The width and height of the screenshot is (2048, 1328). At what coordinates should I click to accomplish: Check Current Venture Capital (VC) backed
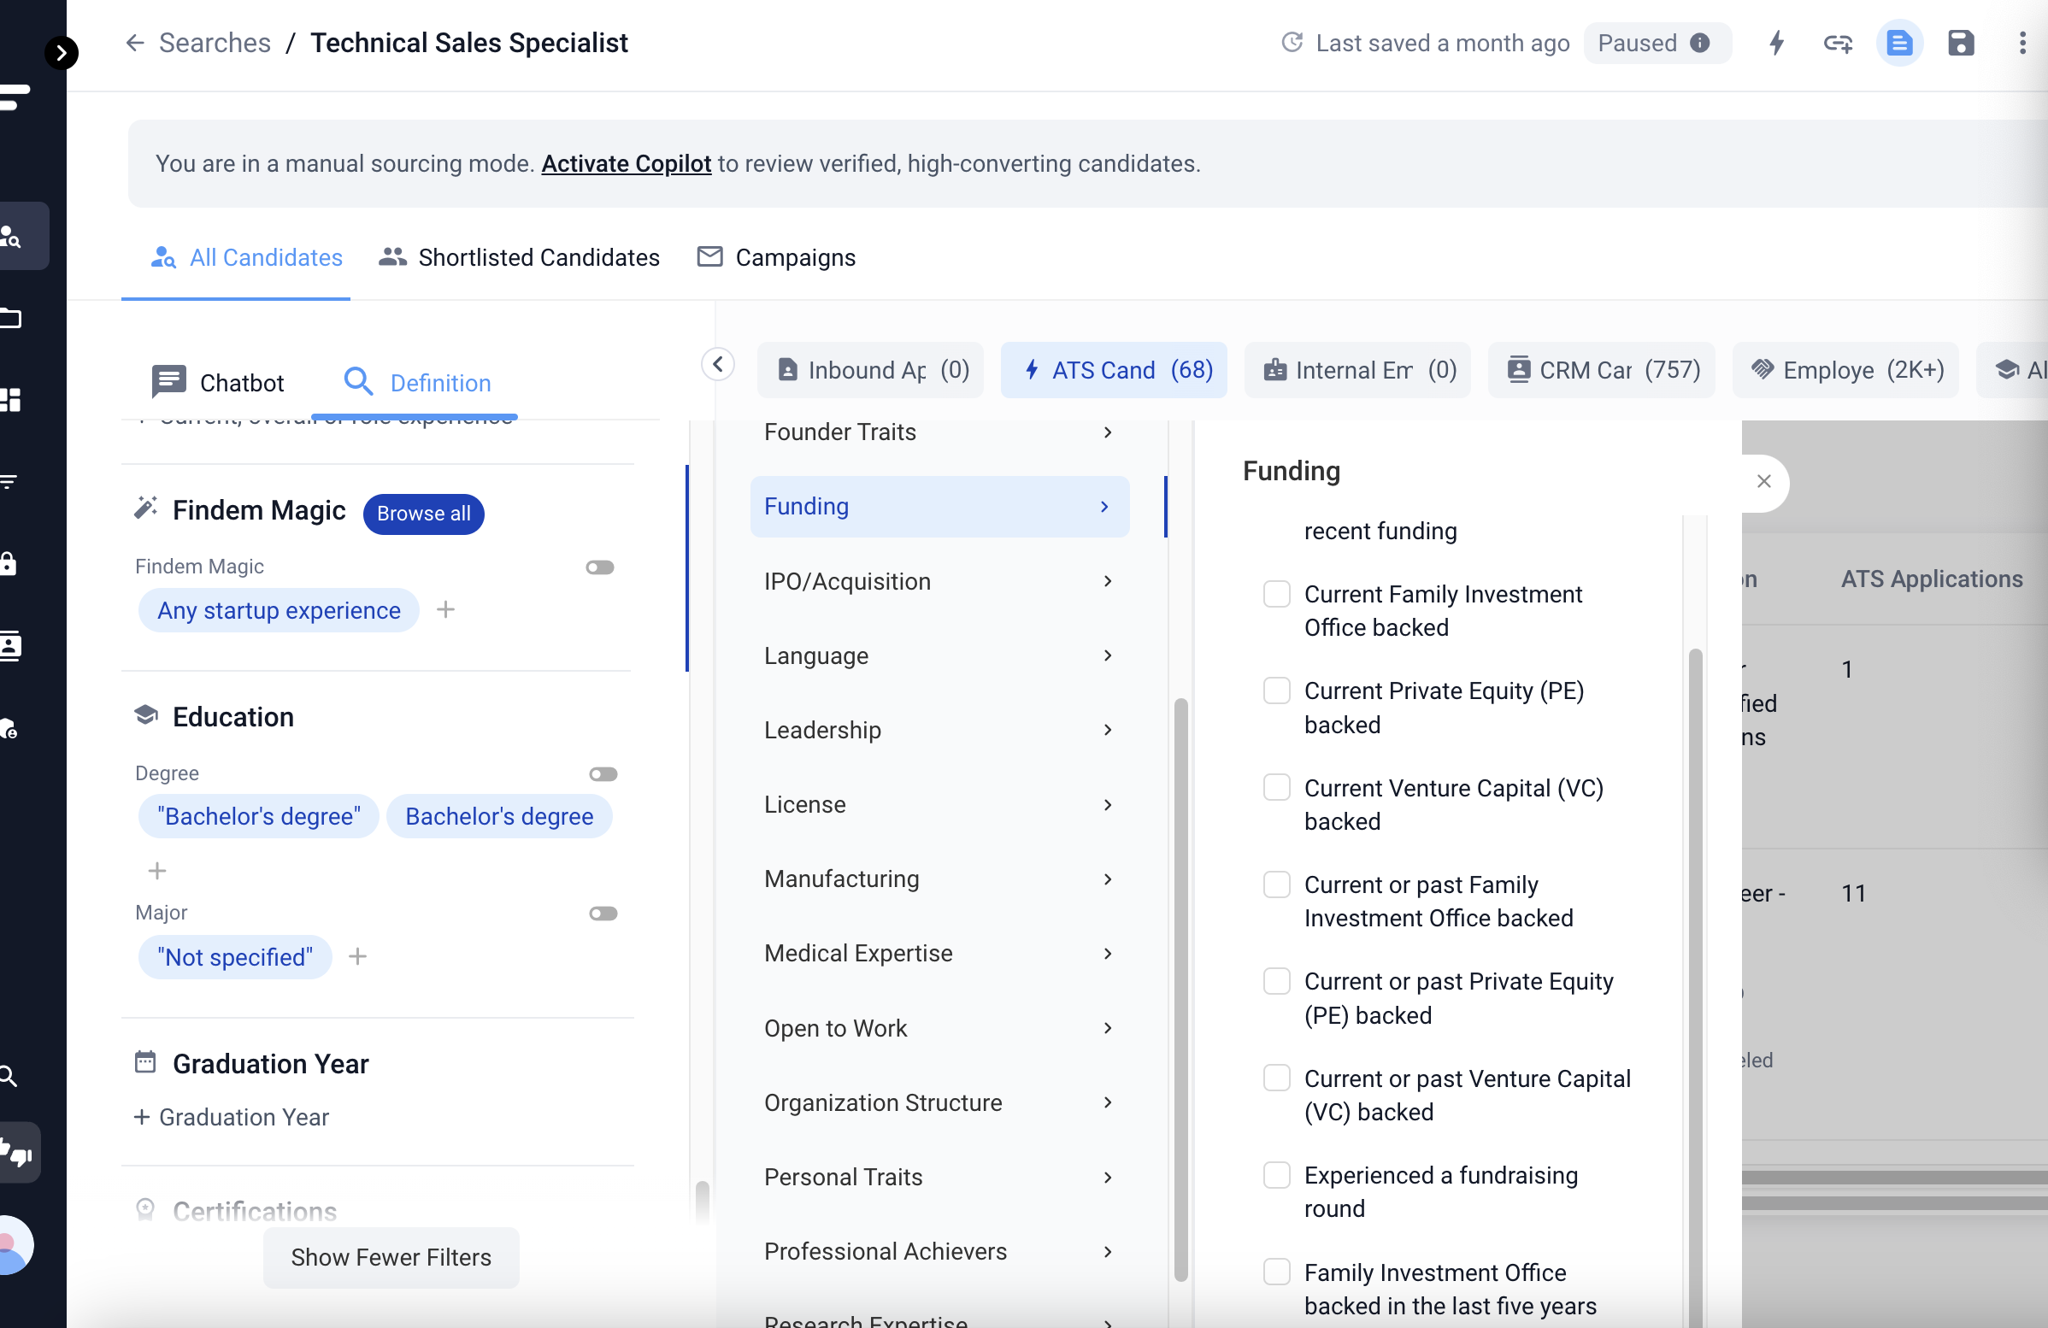click(1276, 788)
